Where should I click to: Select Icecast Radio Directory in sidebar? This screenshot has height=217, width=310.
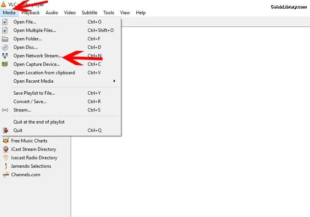point(34,158)
